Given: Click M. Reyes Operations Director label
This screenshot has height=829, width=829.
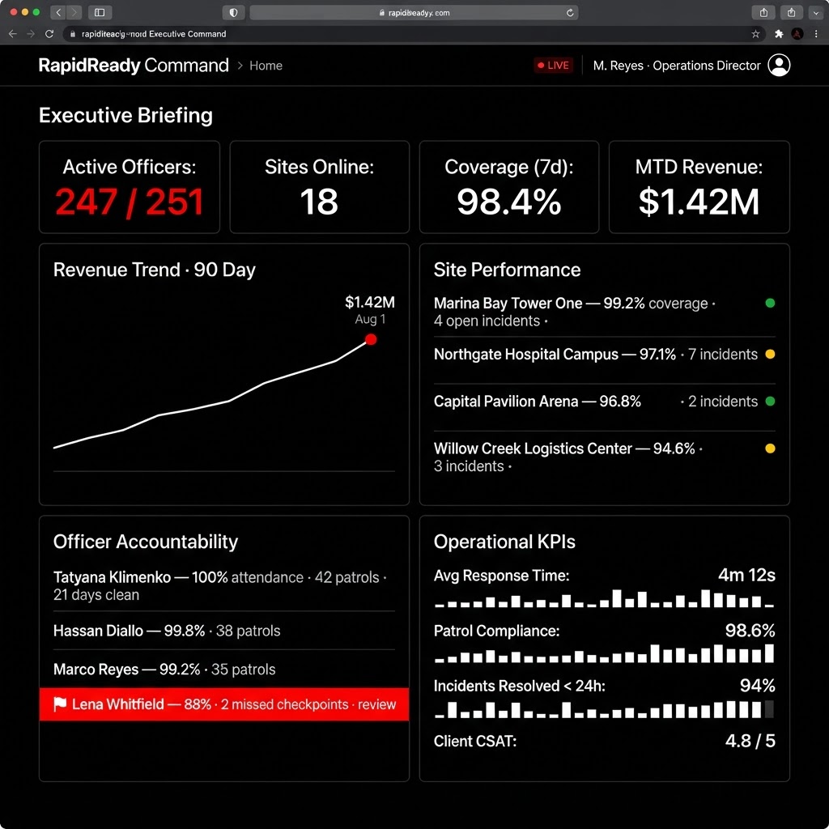Looking at the screenshot, I should pyautogui.click(x=676, y=66).
